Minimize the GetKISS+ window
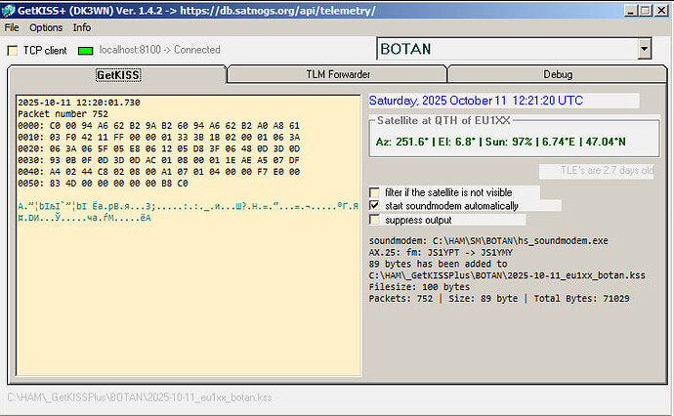Screen dimensions: 674x416 point(627,10)
